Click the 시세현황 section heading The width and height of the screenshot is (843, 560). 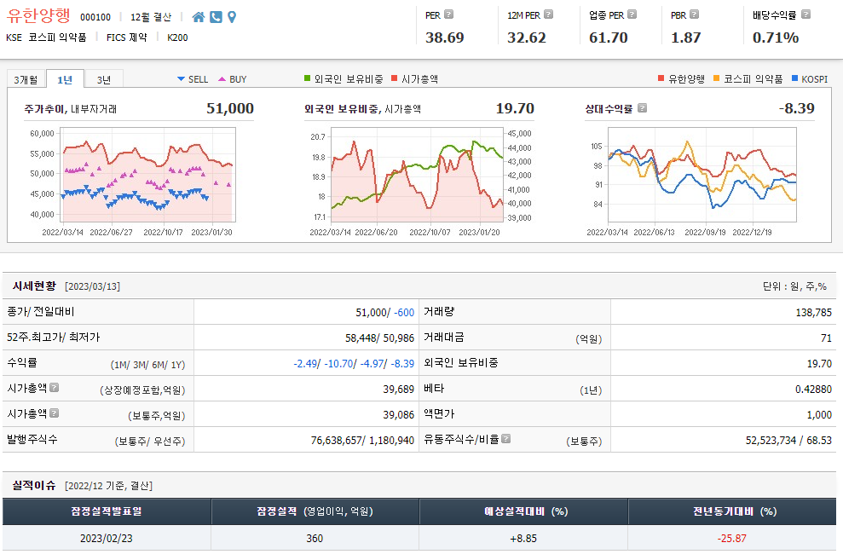point(34,286)
